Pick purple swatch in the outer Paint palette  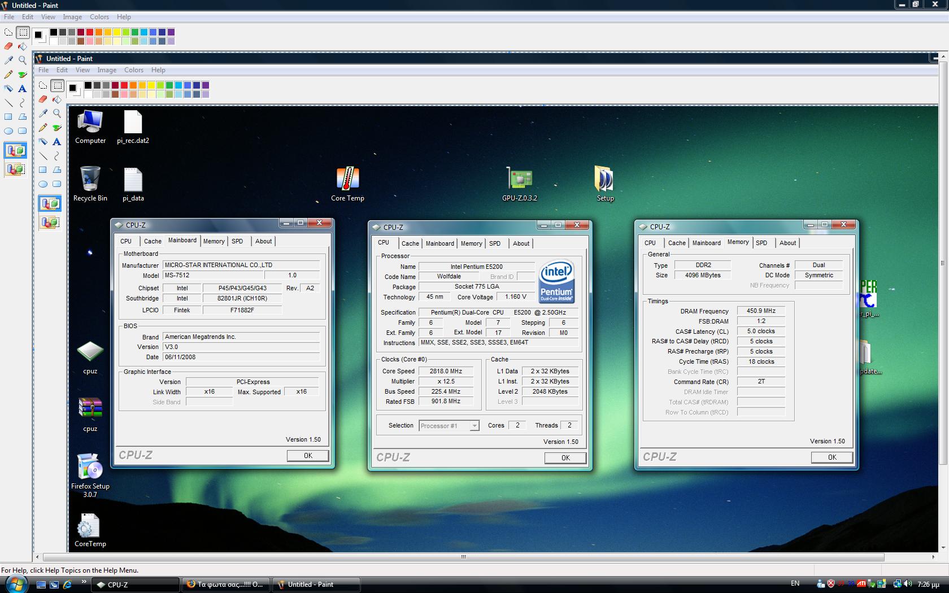(171, 32)
